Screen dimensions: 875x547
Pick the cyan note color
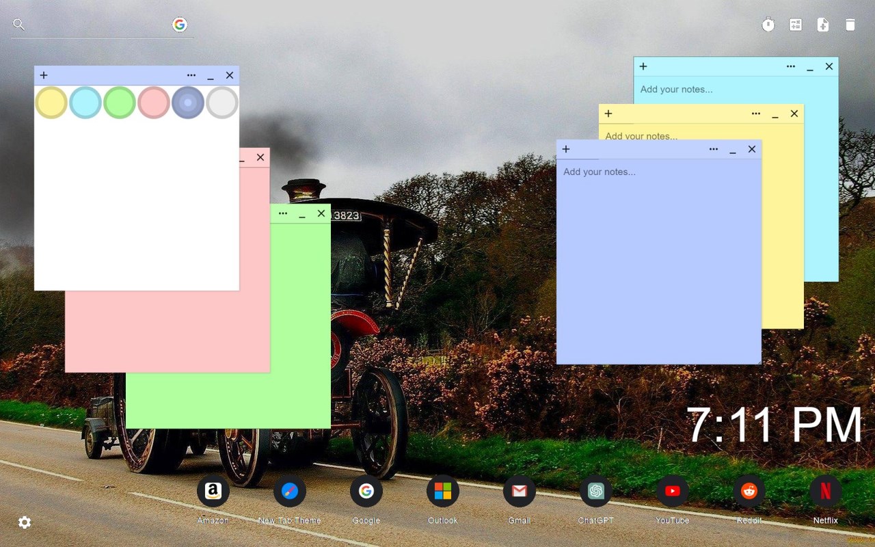point(85,103)
